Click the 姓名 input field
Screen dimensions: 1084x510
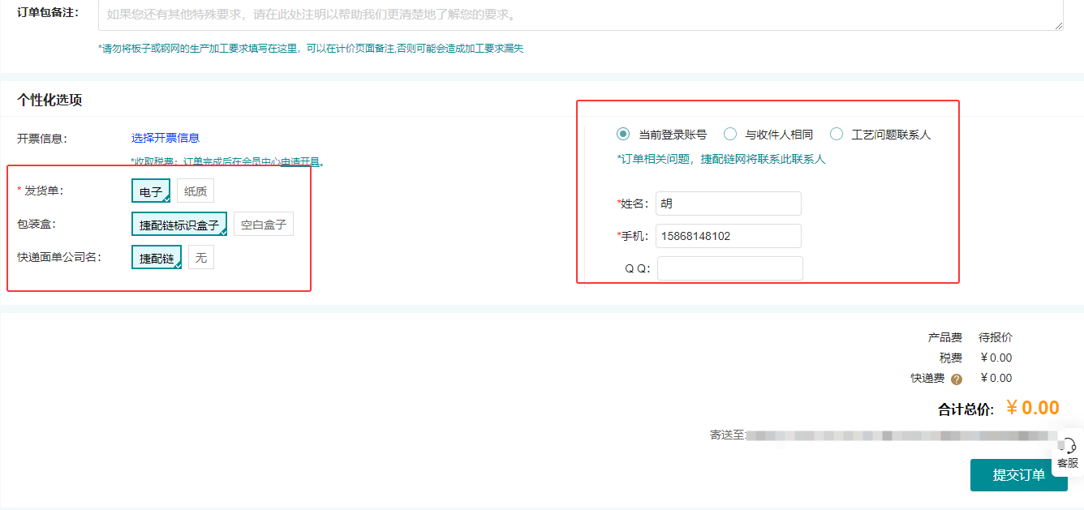(728, 204)
